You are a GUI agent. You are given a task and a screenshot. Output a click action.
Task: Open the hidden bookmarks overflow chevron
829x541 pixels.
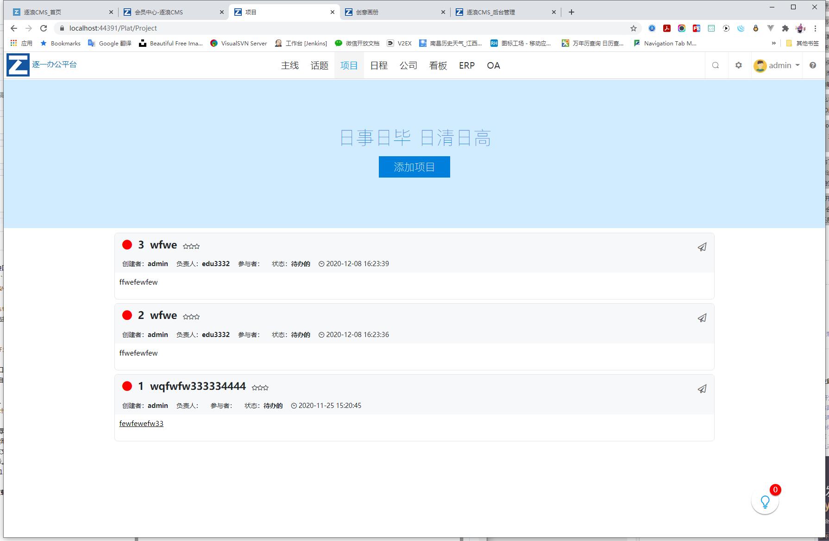(x=773, y=43)
